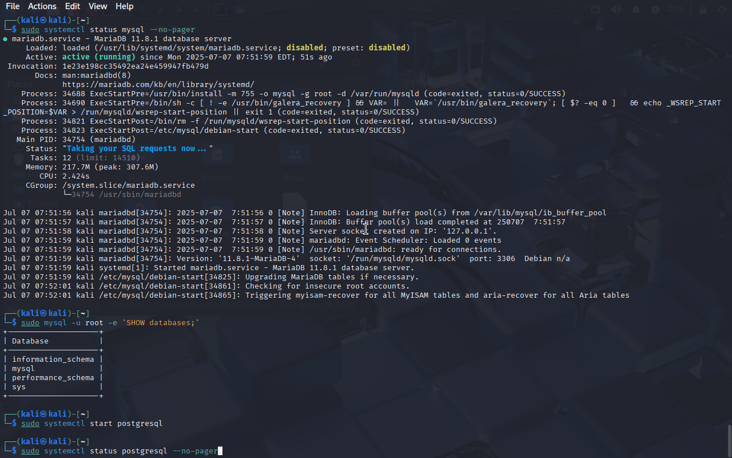Click the 'sudo systemctl status mysql --no-pager' command
The width and height of the screenshot is (732, 458).
(108, 30)
